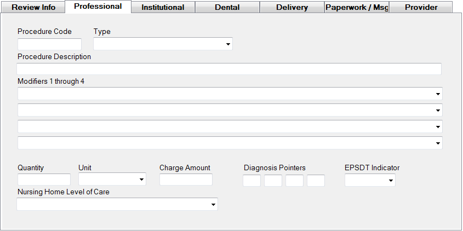
Task: Open the Nursing Home Level of Care dropdown
Action: pos(117,204)
